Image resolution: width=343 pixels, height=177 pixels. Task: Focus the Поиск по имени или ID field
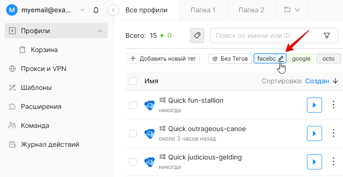[263, 35]
